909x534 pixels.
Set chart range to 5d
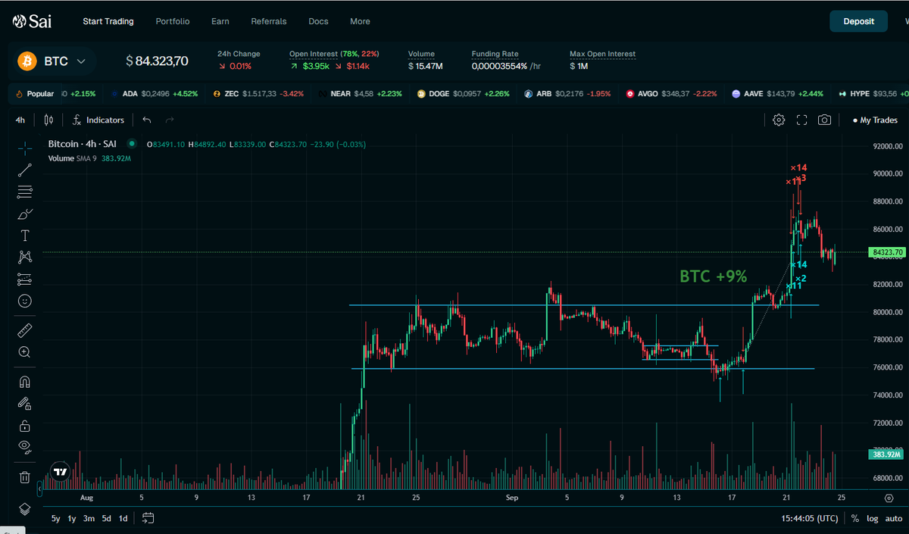(107, 519)
